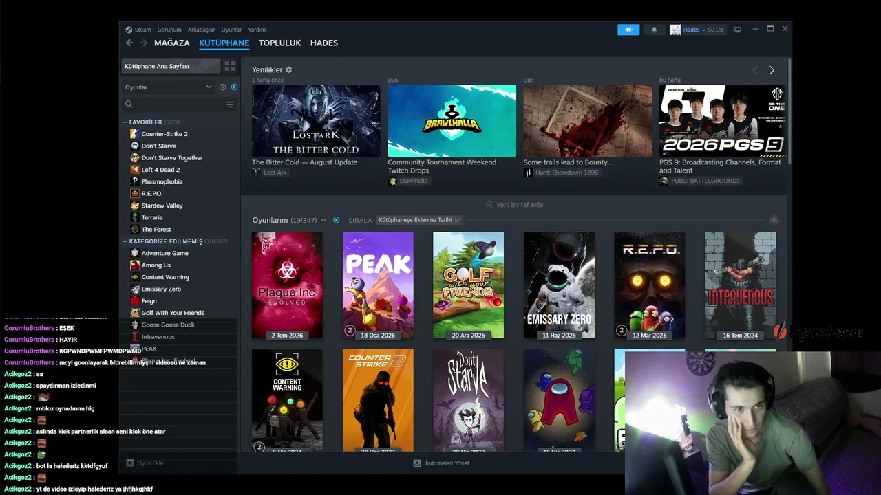Collapse the KATEGORİZE EDİLMEMİŞ category
Image resolution: width=881 pixels, height=495 pixels.
pyautogui.click(x=125, y=241)
